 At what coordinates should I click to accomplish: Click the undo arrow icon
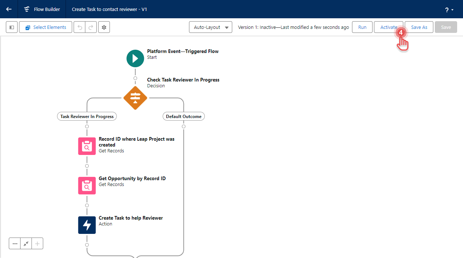coord(79,27)
